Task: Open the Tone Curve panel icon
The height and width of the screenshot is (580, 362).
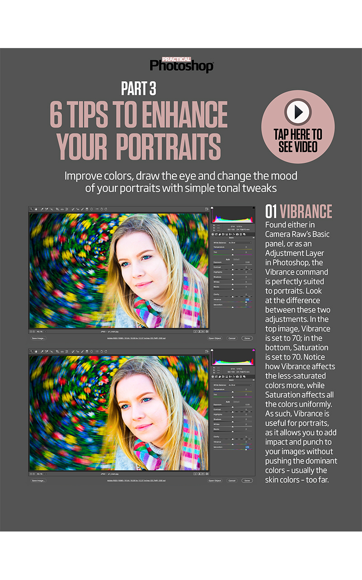Action: (216, 235)
